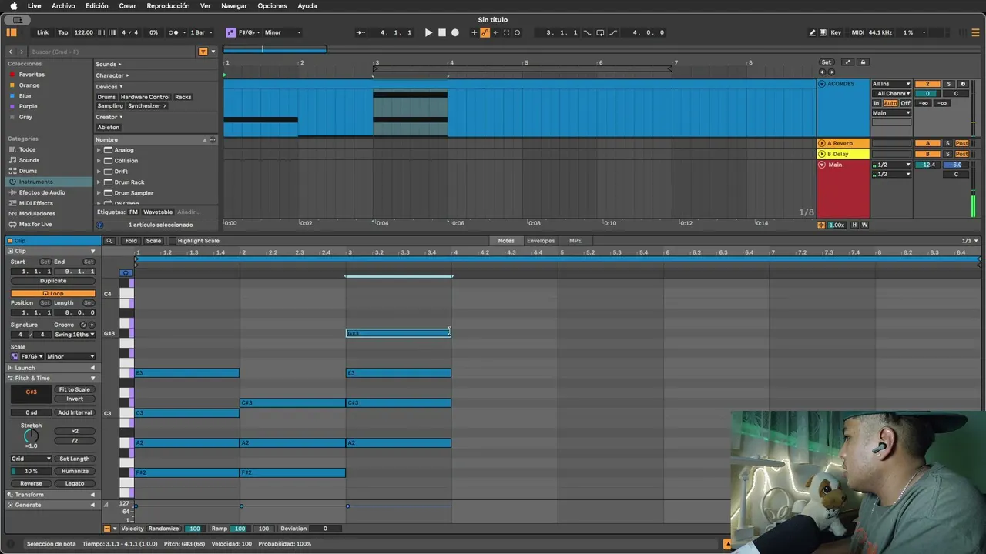Switch to the MPE tab
The image size is (986, 554).
(x=575, y=241)
